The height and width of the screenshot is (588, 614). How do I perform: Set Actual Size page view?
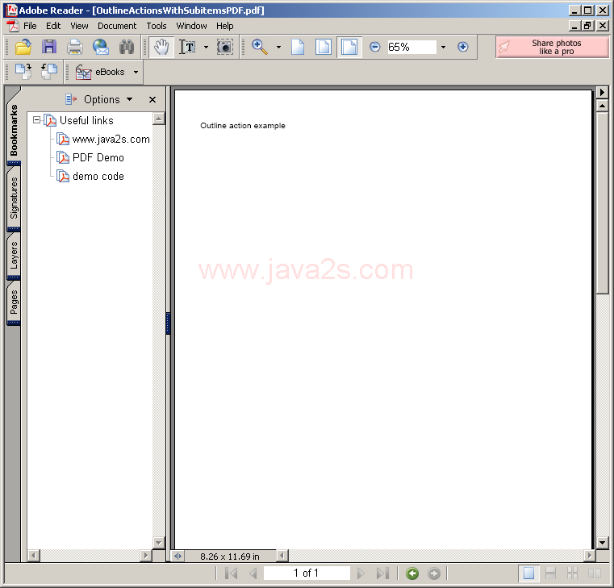tap(298, 47)
